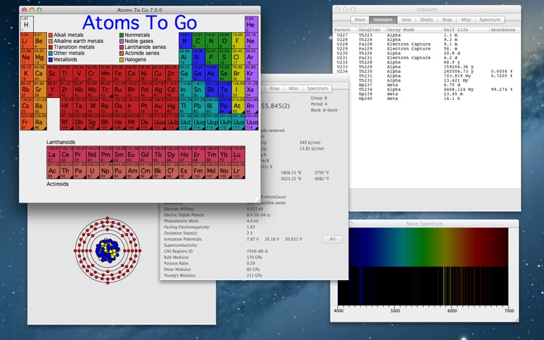Select the Copper (Cu) element cell
544x340 pixels.
(159, 73)
